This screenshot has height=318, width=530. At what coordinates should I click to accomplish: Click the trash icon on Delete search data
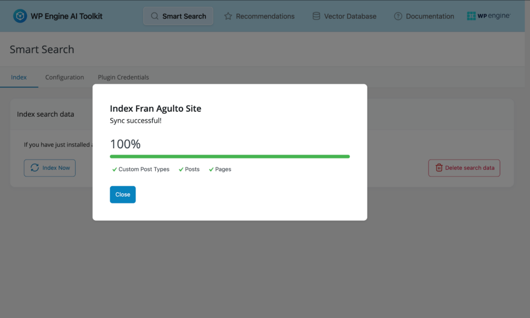tap(439, 168)
